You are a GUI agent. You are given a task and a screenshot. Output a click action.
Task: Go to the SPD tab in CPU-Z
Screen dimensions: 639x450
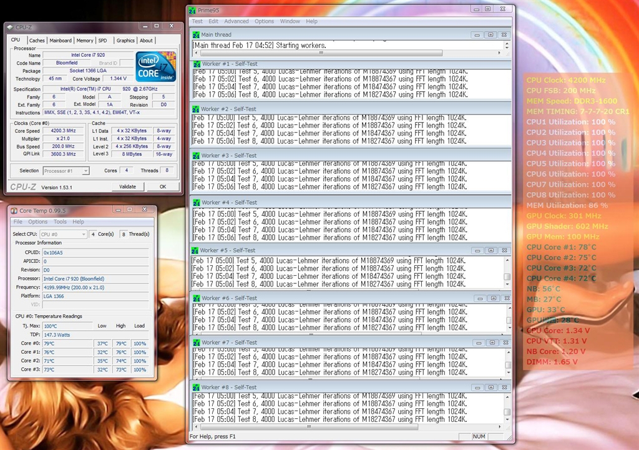[x=103, y=41]
